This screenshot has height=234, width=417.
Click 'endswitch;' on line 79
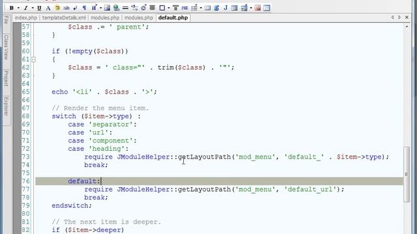coord(72,205)
